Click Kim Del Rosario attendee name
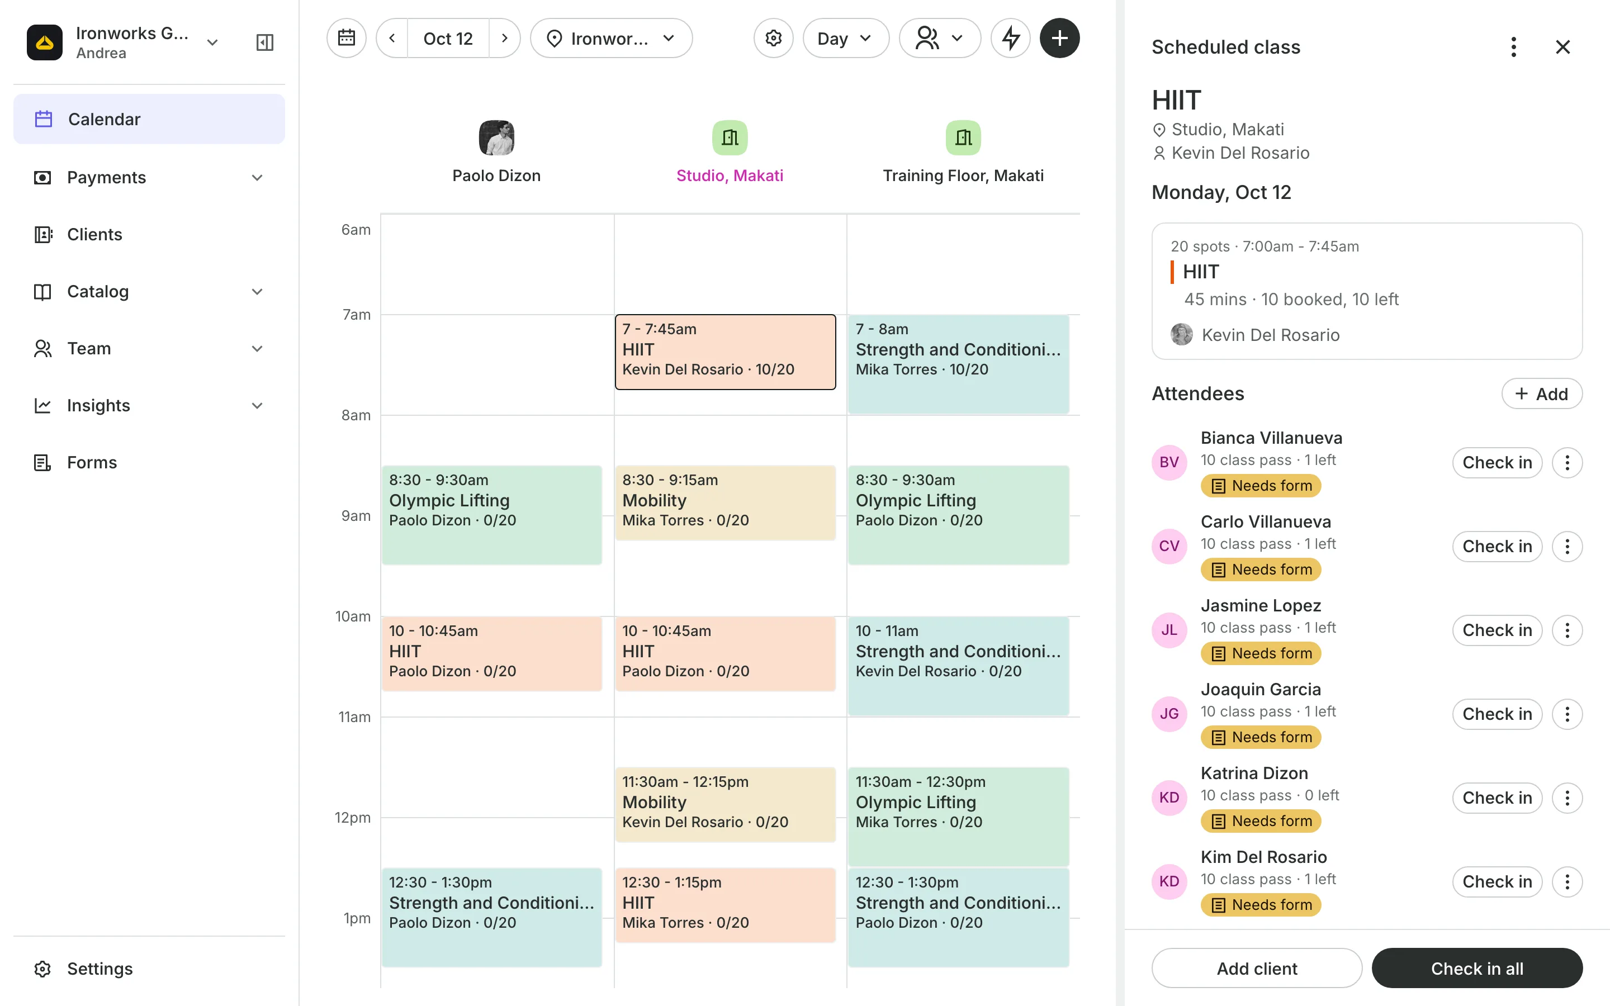Viewport: 1610px width, 1006px height. pos(1263,857)
